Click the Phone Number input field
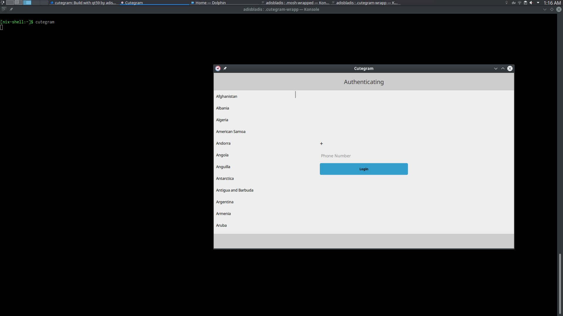The width and height of the screenshot is (563, 316). pyautogui.click(x=363, y=156)
